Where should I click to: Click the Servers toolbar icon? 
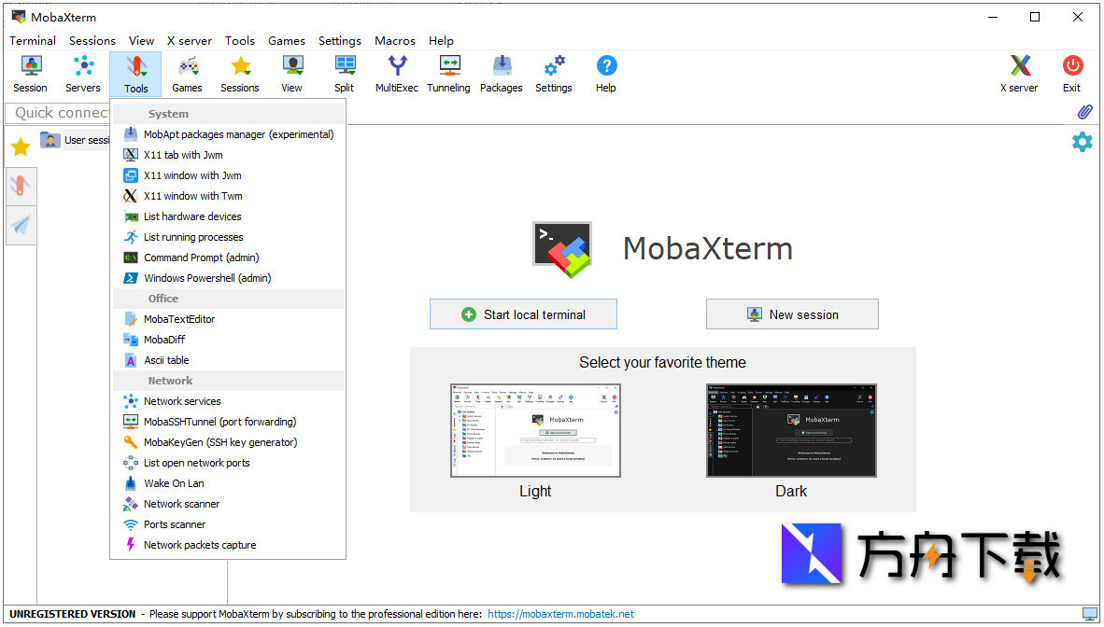click(x=83, y=74)
